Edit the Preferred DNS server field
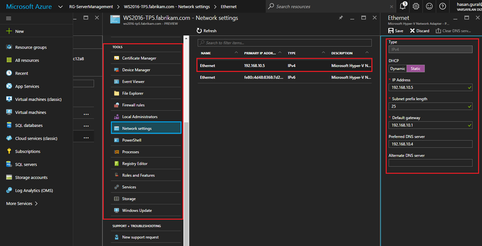Viewport: 482px width, 246px height. (430, 144)
